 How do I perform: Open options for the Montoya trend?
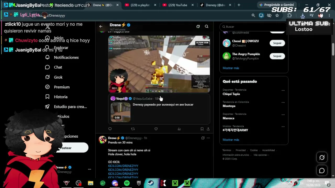(283, 102)
